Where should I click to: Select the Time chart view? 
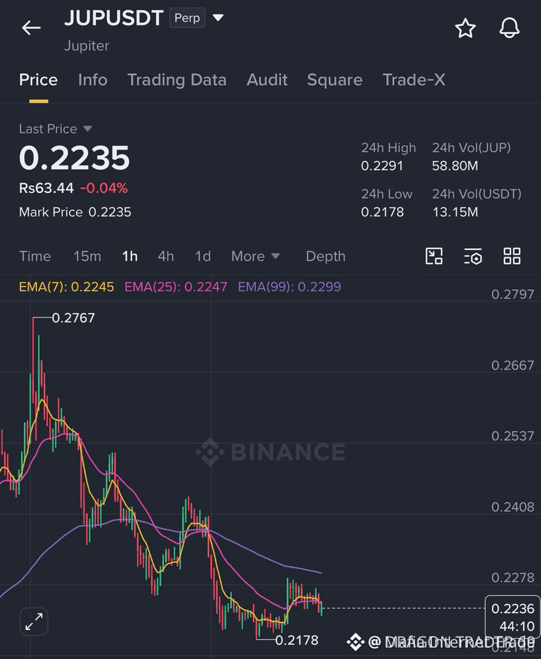click(35, 257)
